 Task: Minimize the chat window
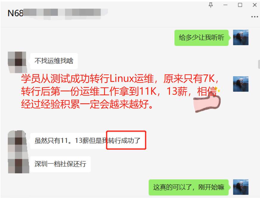(x=225, y=5)
